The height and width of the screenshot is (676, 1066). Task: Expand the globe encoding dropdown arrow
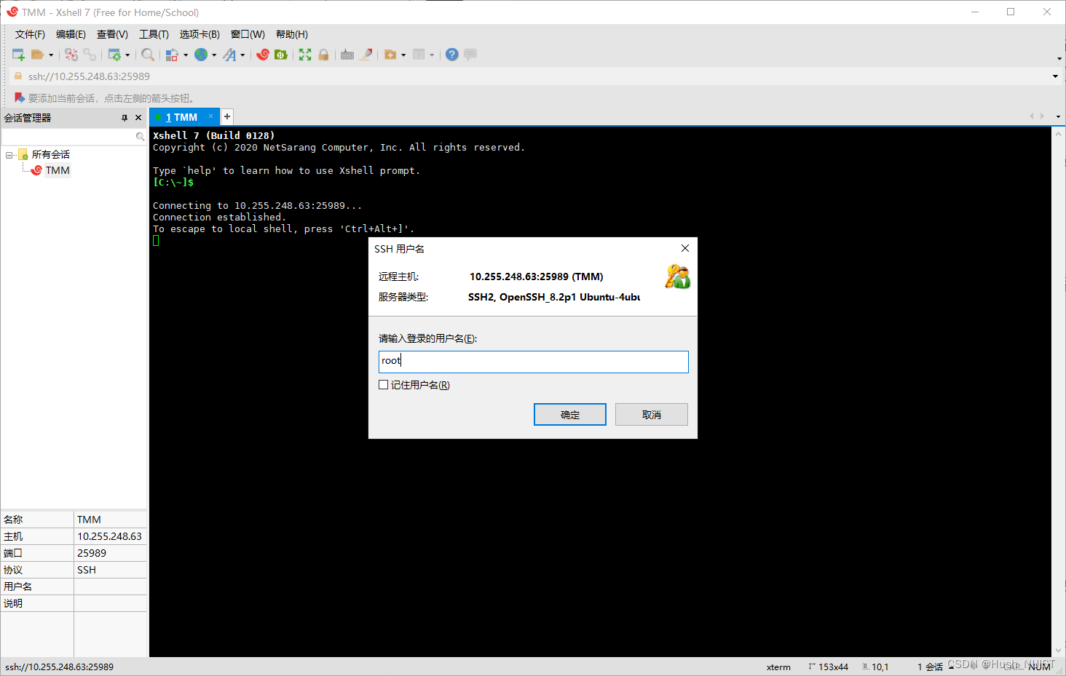214,55
